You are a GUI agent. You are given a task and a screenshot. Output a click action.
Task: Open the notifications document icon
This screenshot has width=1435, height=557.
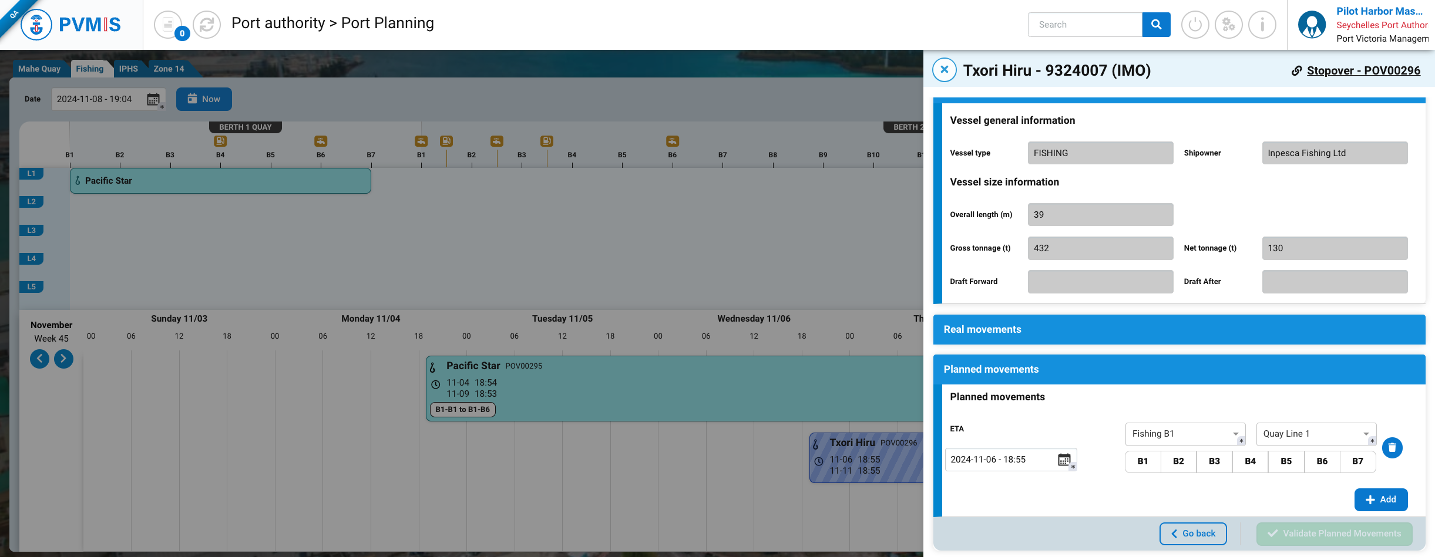(168, 25)
